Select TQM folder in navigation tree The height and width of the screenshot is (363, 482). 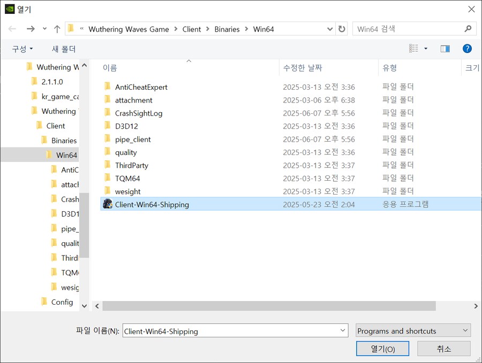point(70,273)
